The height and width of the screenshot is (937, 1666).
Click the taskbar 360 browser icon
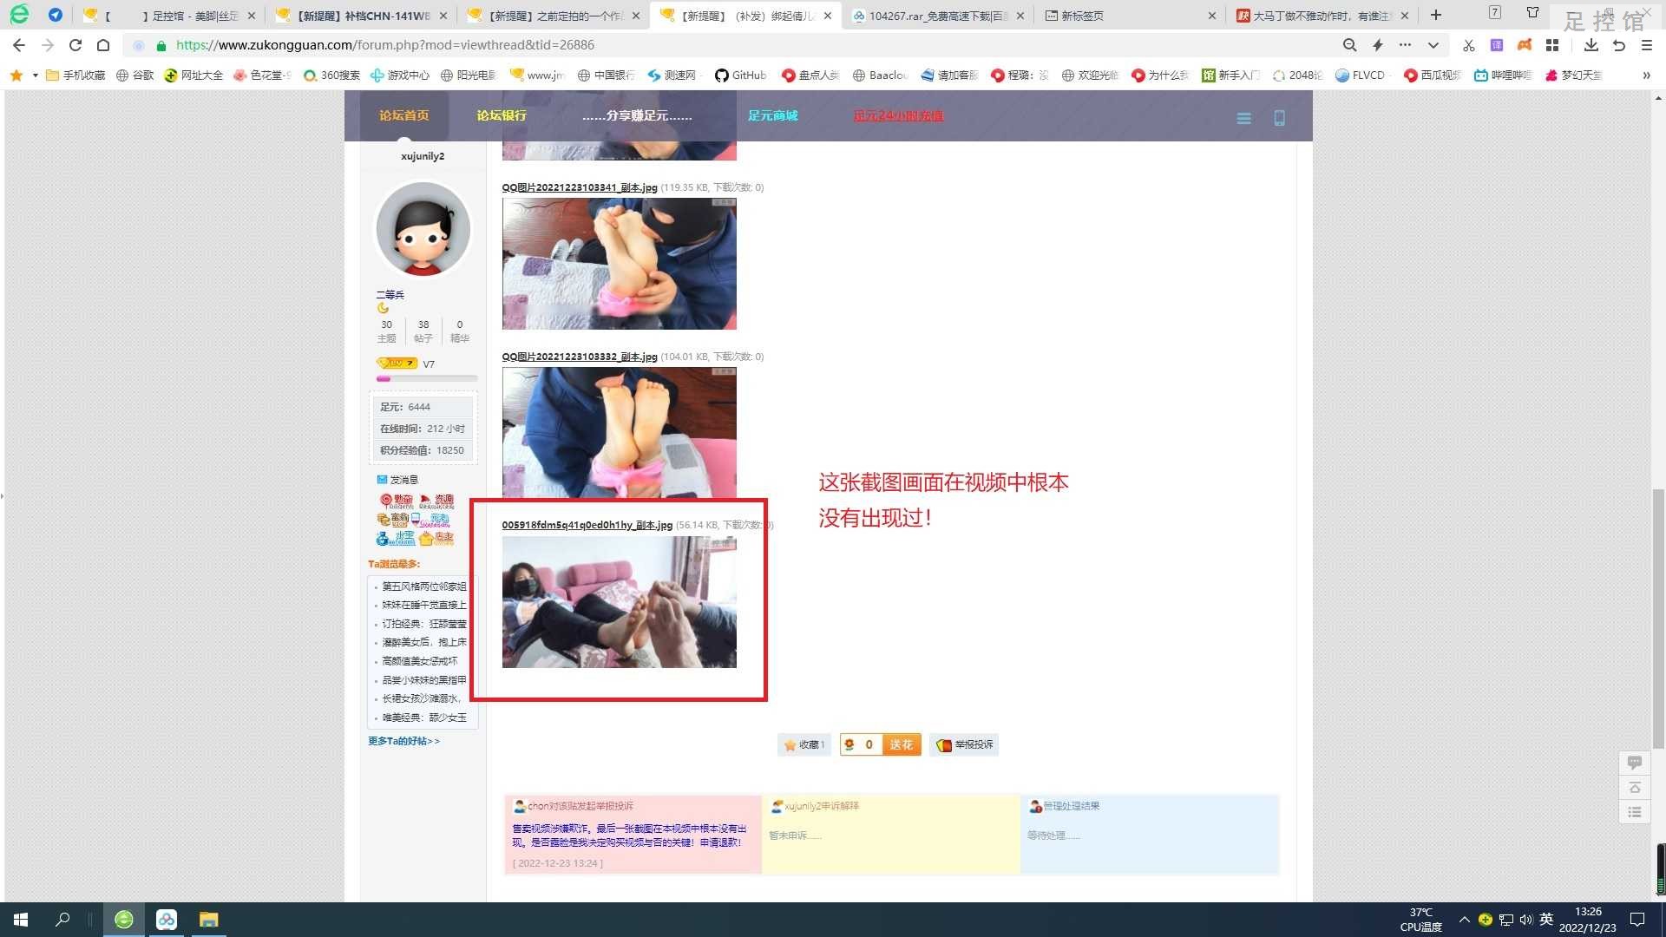click(124, 920)
